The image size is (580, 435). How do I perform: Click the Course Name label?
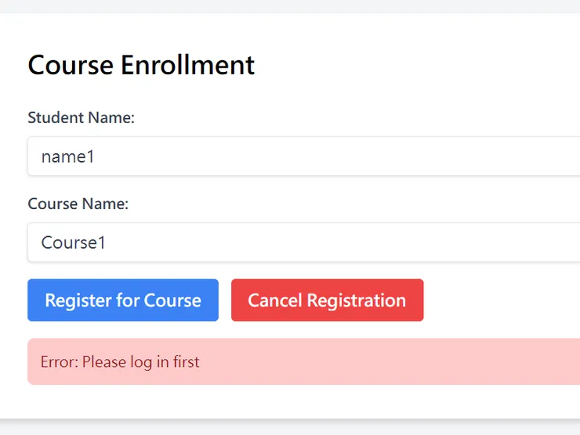coord(78,204)
